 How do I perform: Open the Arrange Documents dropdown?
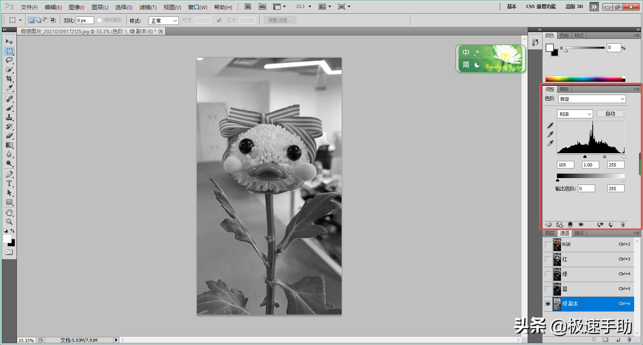coord(325,6)
